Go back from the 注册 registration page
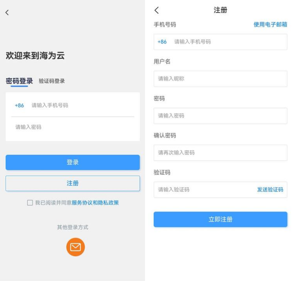 (157, 10)
